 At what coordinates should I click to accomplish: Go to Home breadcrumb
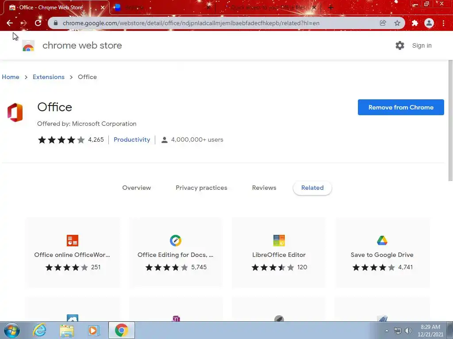point(11,77)
